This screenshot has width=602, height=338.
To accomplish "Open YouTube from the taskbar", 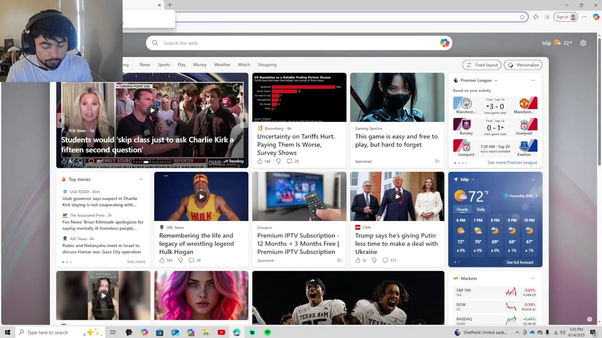I will pos(221,332).
